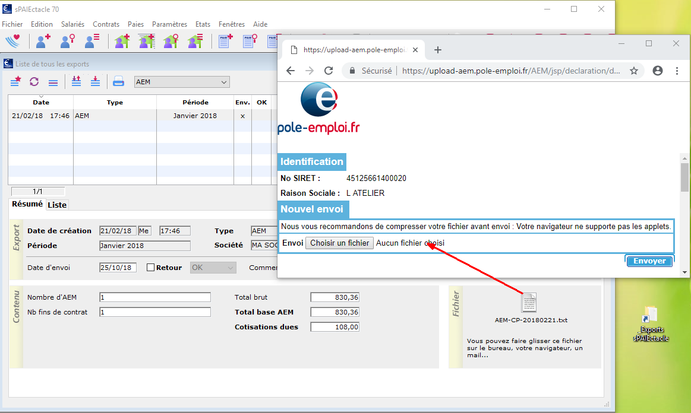Tick the Retour checkbox

click(x=151, y=267)
